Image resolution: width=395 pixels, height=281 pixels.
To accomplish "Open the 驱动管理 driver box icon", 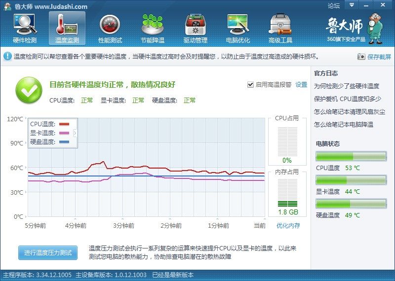I will (x=195, y=25).
